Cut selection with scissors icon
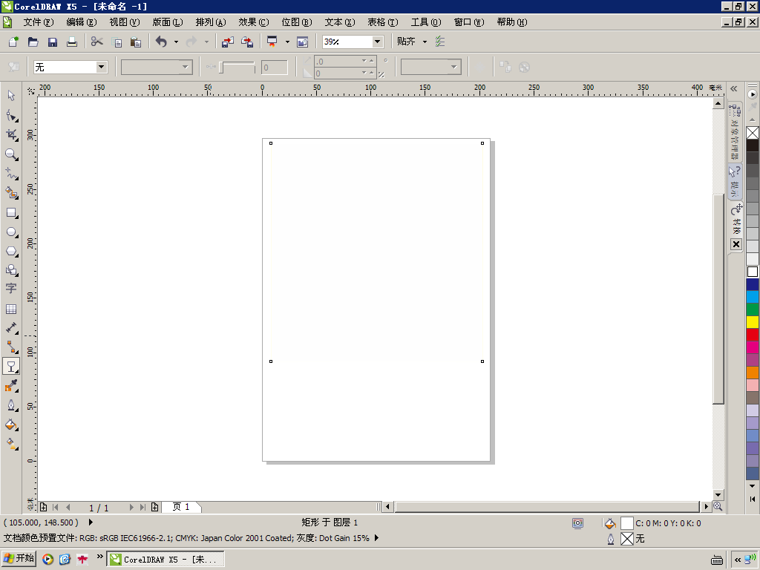This screenshot has width=760, height=570. click(x=97, y=42)
